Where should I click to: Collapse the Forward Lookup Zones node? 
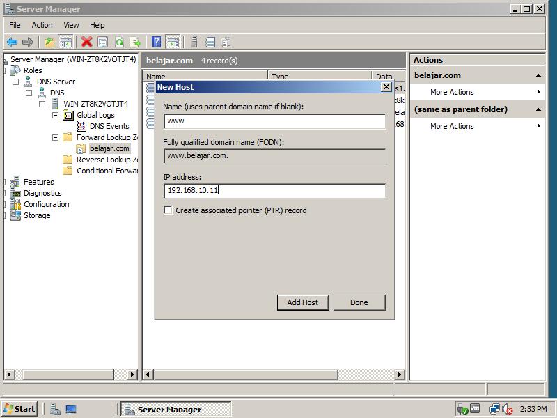(x=55, y=137)
